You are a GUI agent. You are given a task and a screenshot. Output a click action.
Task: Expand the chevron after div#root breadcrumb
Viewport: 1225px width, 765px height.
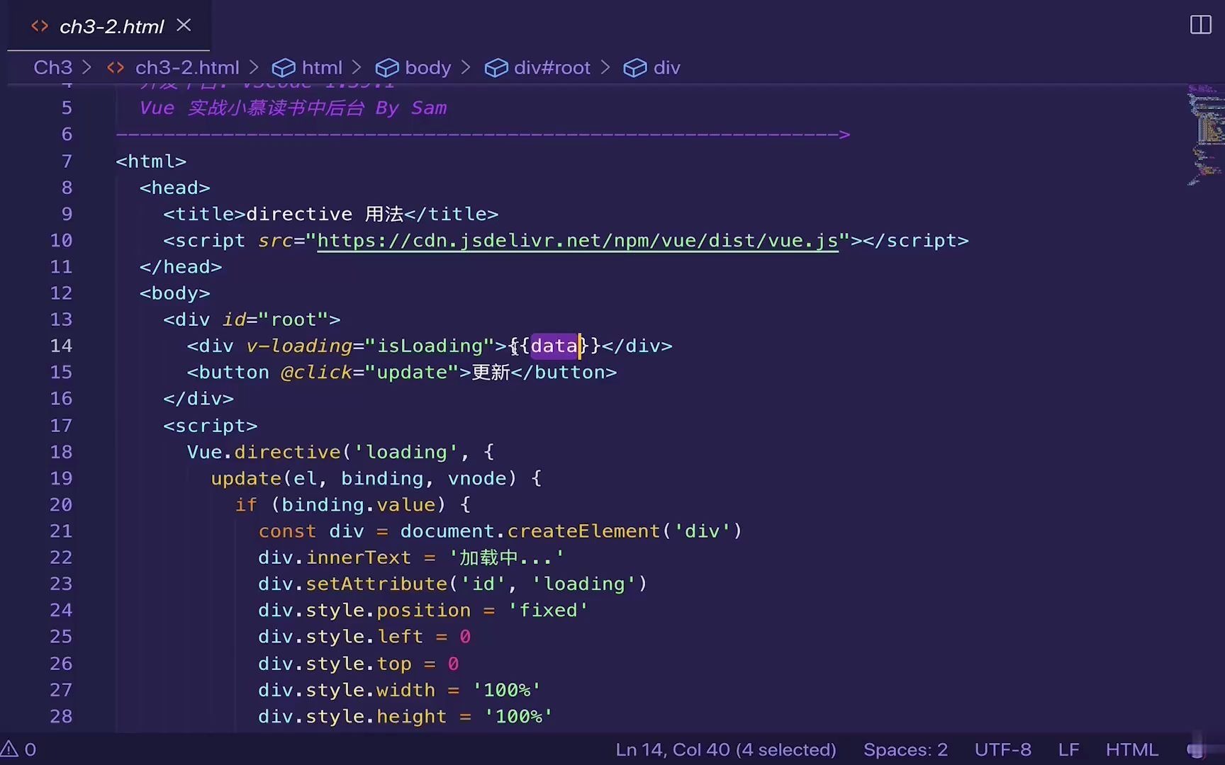coord(605,67)
